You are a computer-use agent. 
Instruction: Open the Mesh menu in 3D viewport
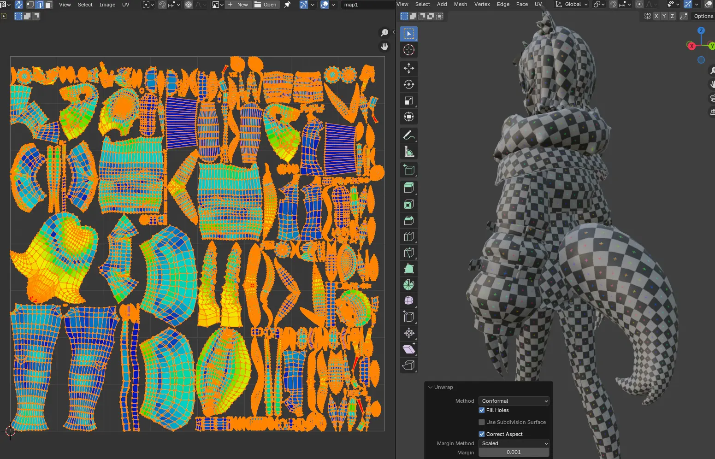[x=460, y=4]
